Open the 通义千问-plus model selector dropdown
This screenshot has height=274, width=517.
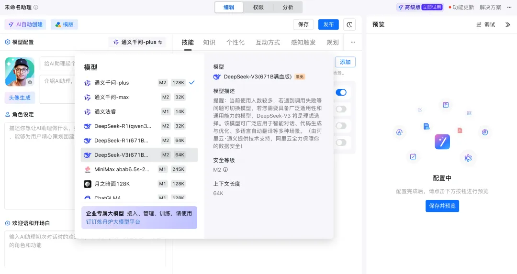coord(137,42)
